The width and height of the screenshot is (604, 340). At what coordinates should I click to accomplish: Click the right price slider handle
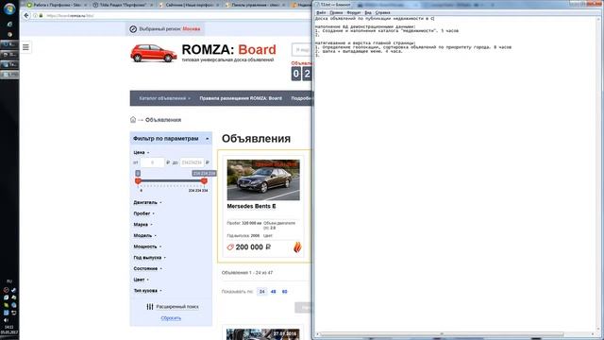point(204,180)
